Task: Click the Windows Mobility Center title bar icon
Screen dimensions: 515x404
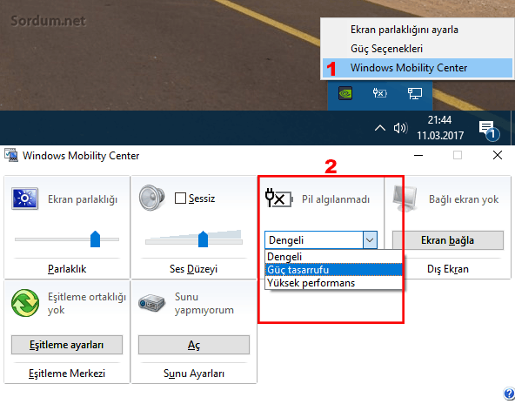Action: click(11, 155)
